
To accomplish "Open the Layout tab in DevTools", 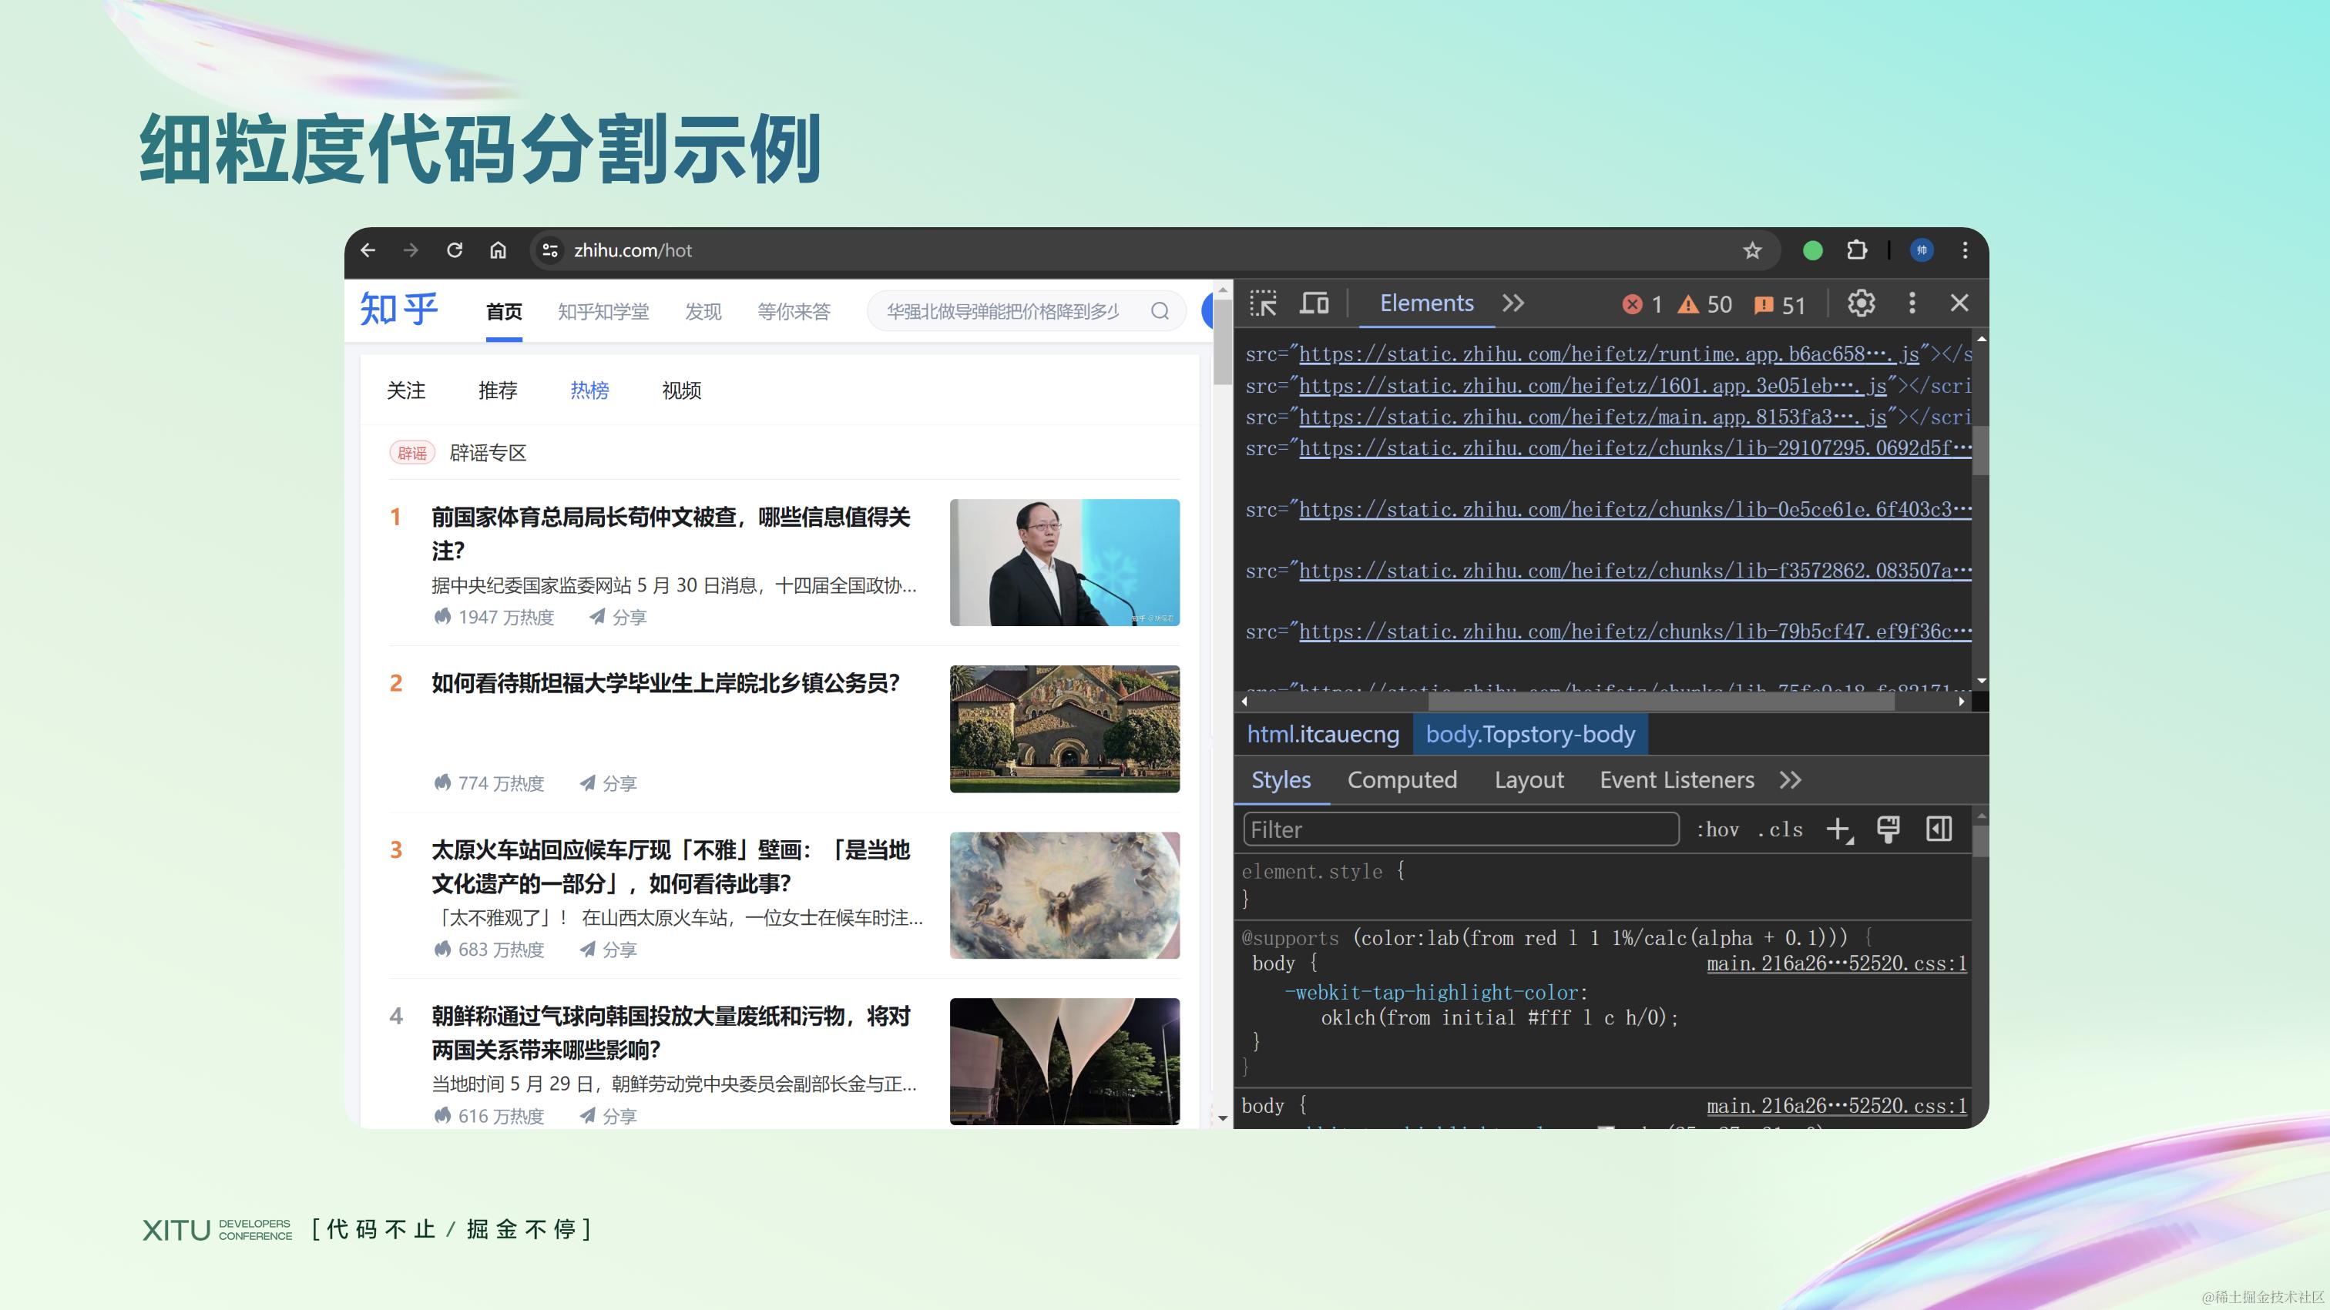I will click(1529, 779).
